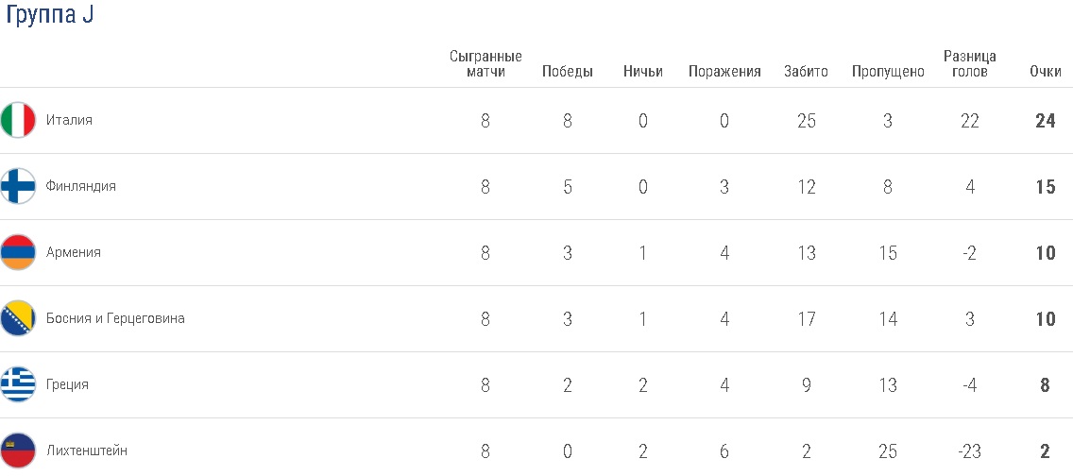Image resolution: width=1073 pixels, height=476 pixels.
Task: Open the Лихтенштейн team link
Action: click(x=87, y=451)
